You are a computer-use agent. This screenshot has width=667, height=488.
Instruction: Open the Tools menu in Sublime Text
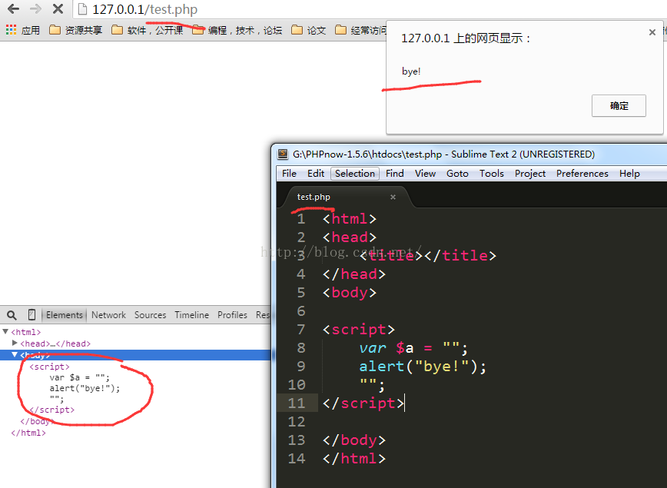(x=492, y=174)
